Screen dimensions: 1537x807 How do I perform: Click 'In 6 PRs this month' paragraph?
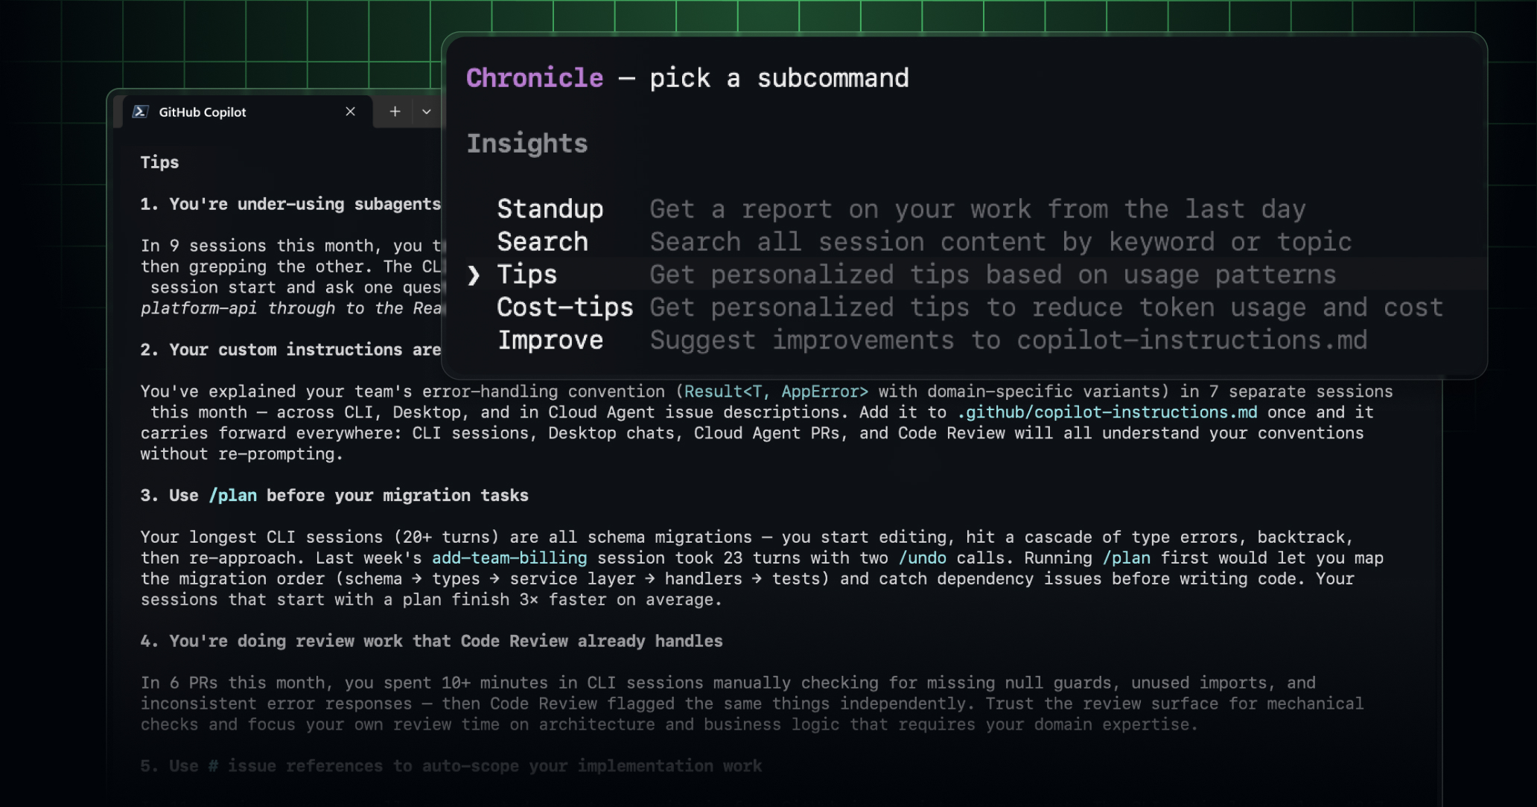pos(752,704)
